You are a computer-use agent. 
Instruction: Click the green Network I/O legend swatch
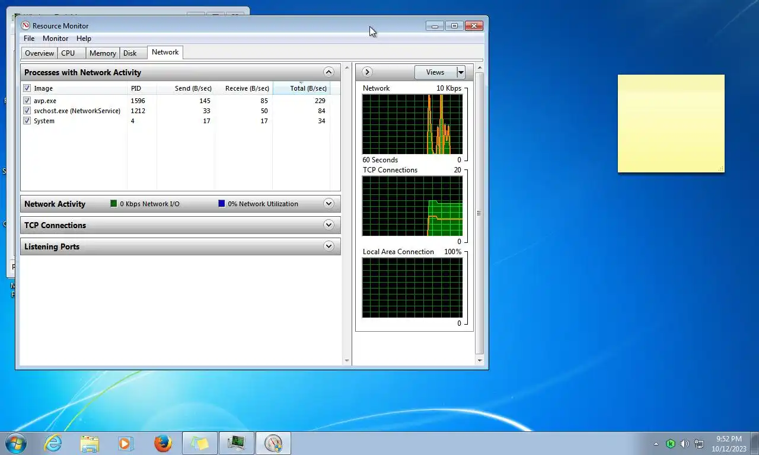coord(114,204)
